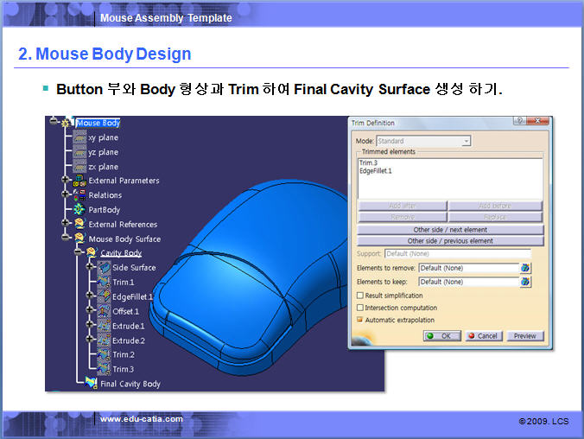Enable Result simplification checkbox
Screen dimensions: 584x439
click(x=360, y=295)
